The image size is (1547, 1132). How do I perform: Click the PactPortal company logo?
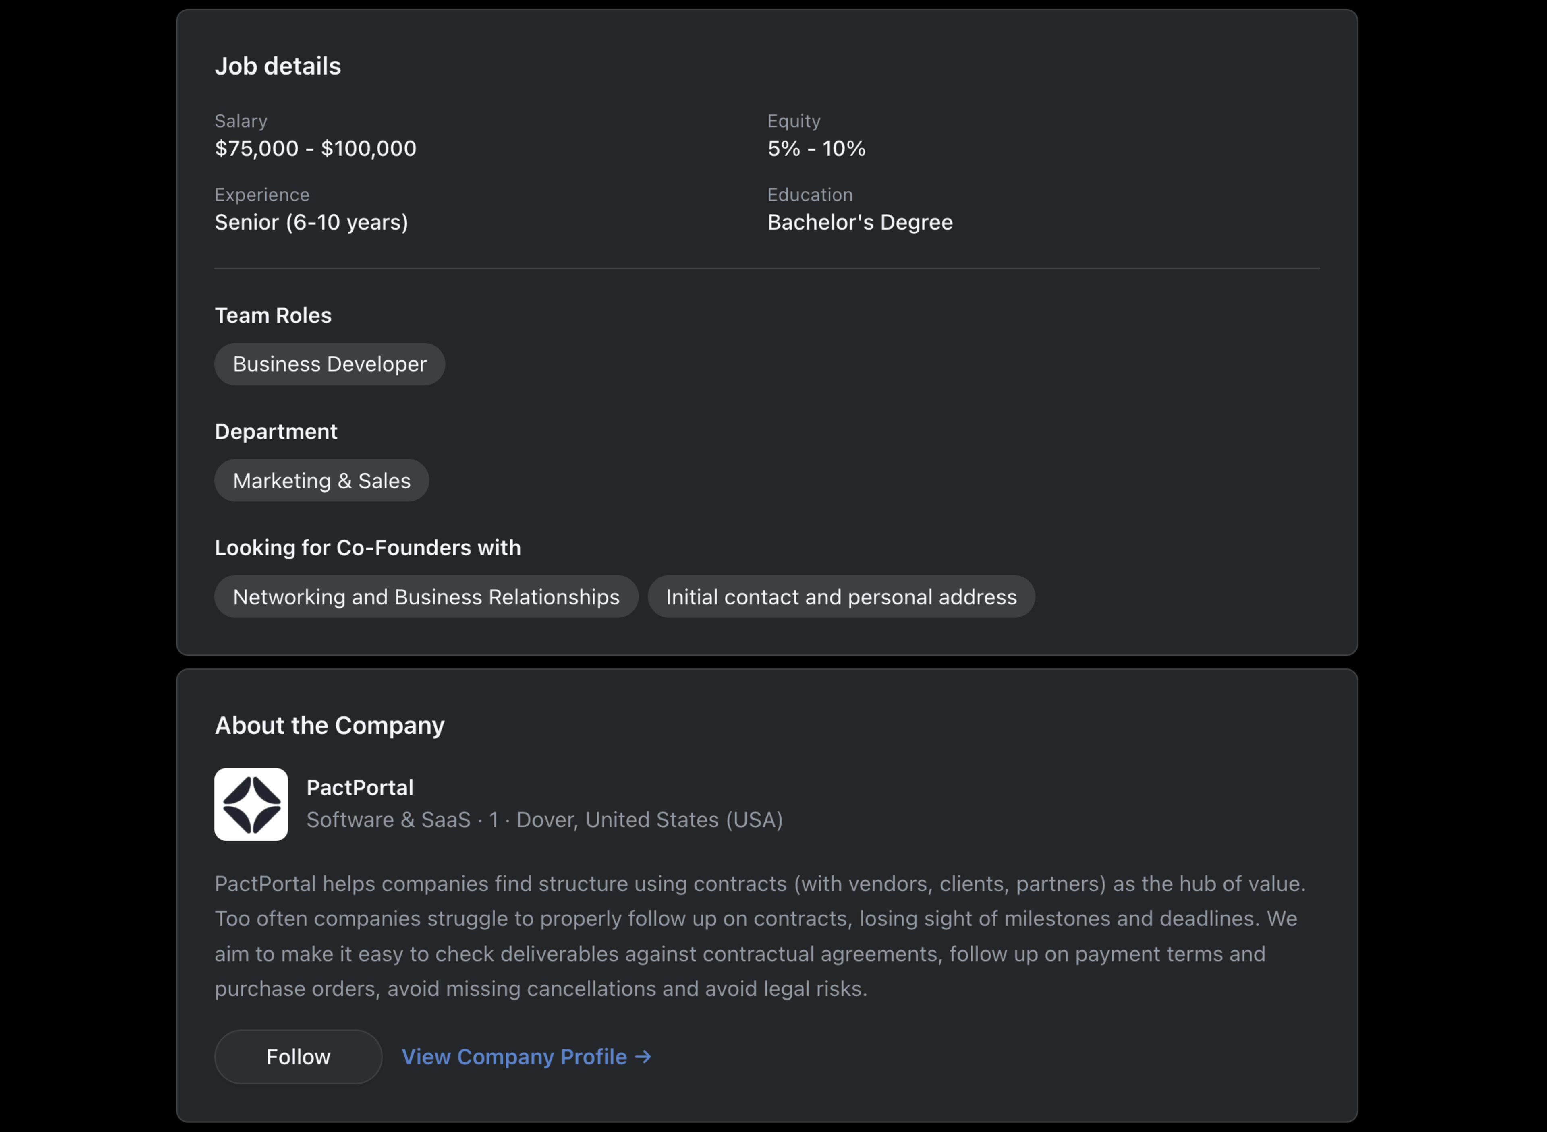[x=251, y=805]
